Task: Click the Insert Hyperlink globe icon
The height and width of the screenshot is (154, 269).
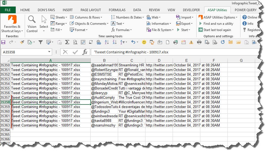Action: click(99, 42)
